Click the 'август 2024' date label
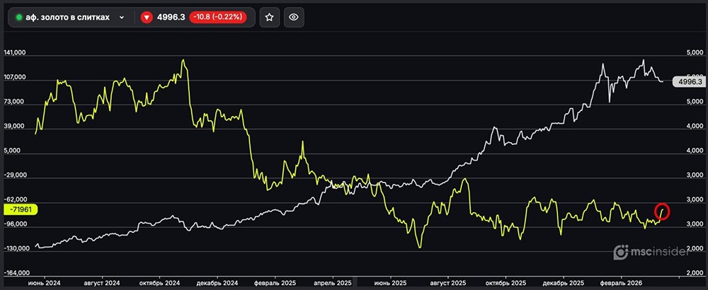The image size is (708, 290). [x=103, y=283]
